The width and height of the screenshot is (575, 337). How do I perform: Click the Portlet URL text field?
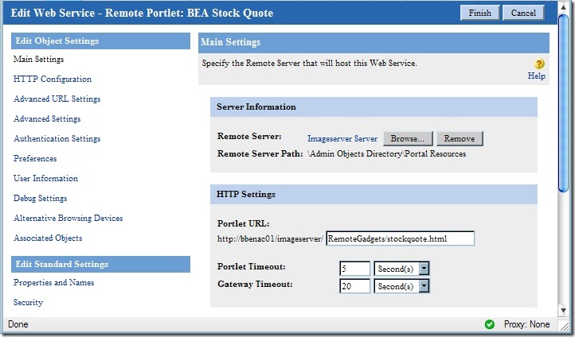coord(400,238)
